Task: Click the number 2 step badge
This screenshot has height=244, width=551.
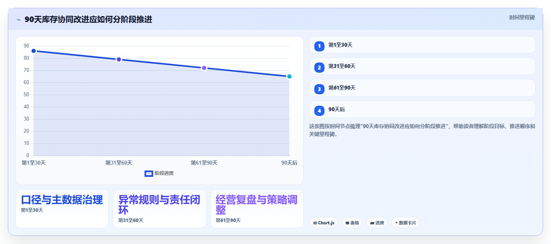Action: click(319, 68)
